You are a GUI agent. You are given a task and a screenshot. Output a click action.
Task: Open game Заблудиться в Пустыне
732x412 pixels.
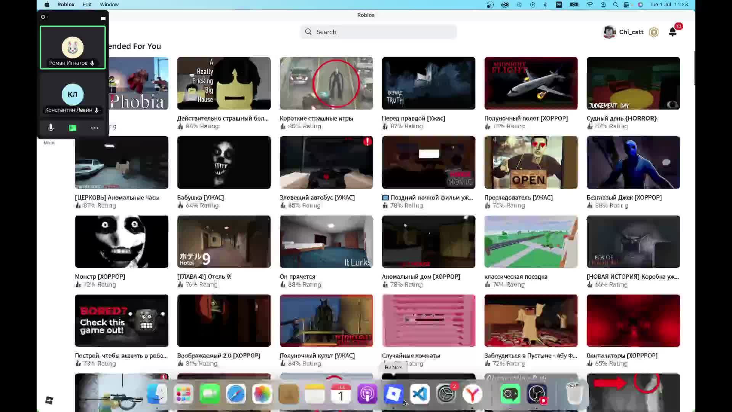tap(531, 321)
